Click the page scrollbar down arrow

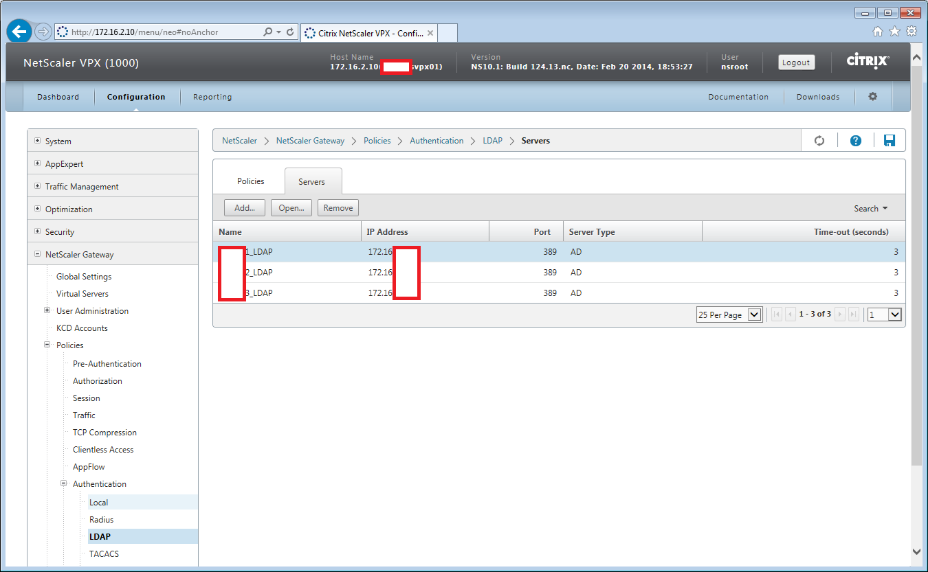click(916, 551)
